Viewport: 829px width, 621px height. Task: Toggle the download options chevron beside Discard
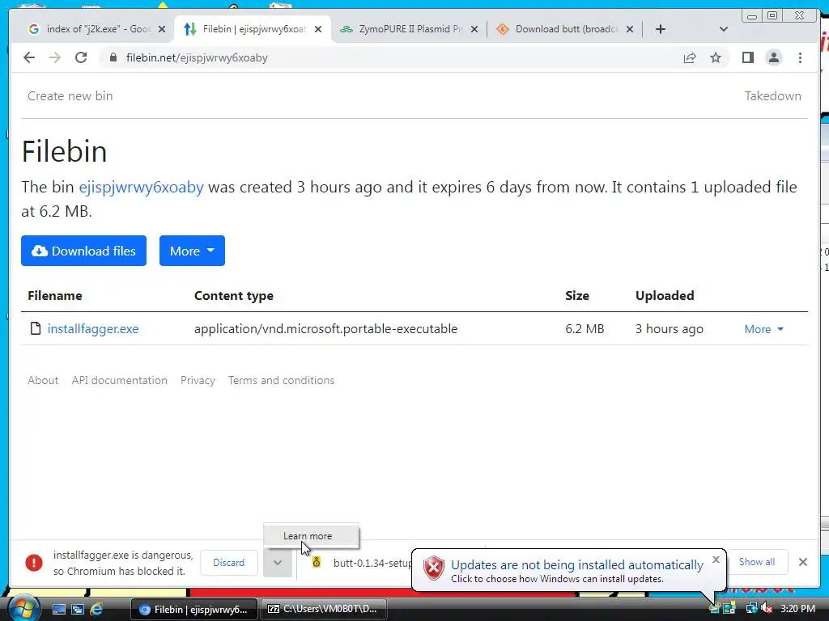(278, 563)
